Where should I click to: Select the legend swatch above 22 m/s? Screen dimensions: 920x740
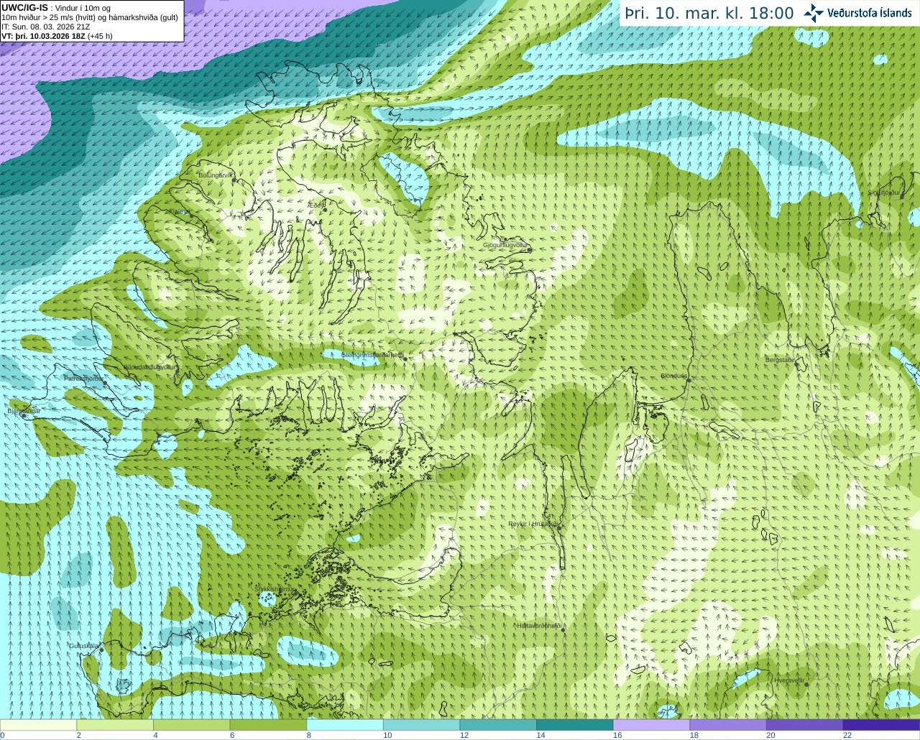[881, 725]
